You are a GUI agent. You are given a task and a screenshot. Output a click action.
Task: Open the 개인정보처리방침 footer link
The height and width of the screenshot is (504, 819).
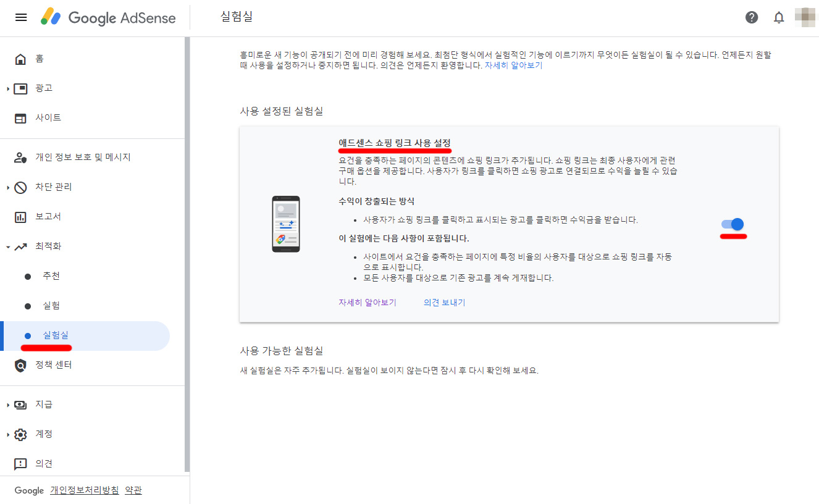85,490
